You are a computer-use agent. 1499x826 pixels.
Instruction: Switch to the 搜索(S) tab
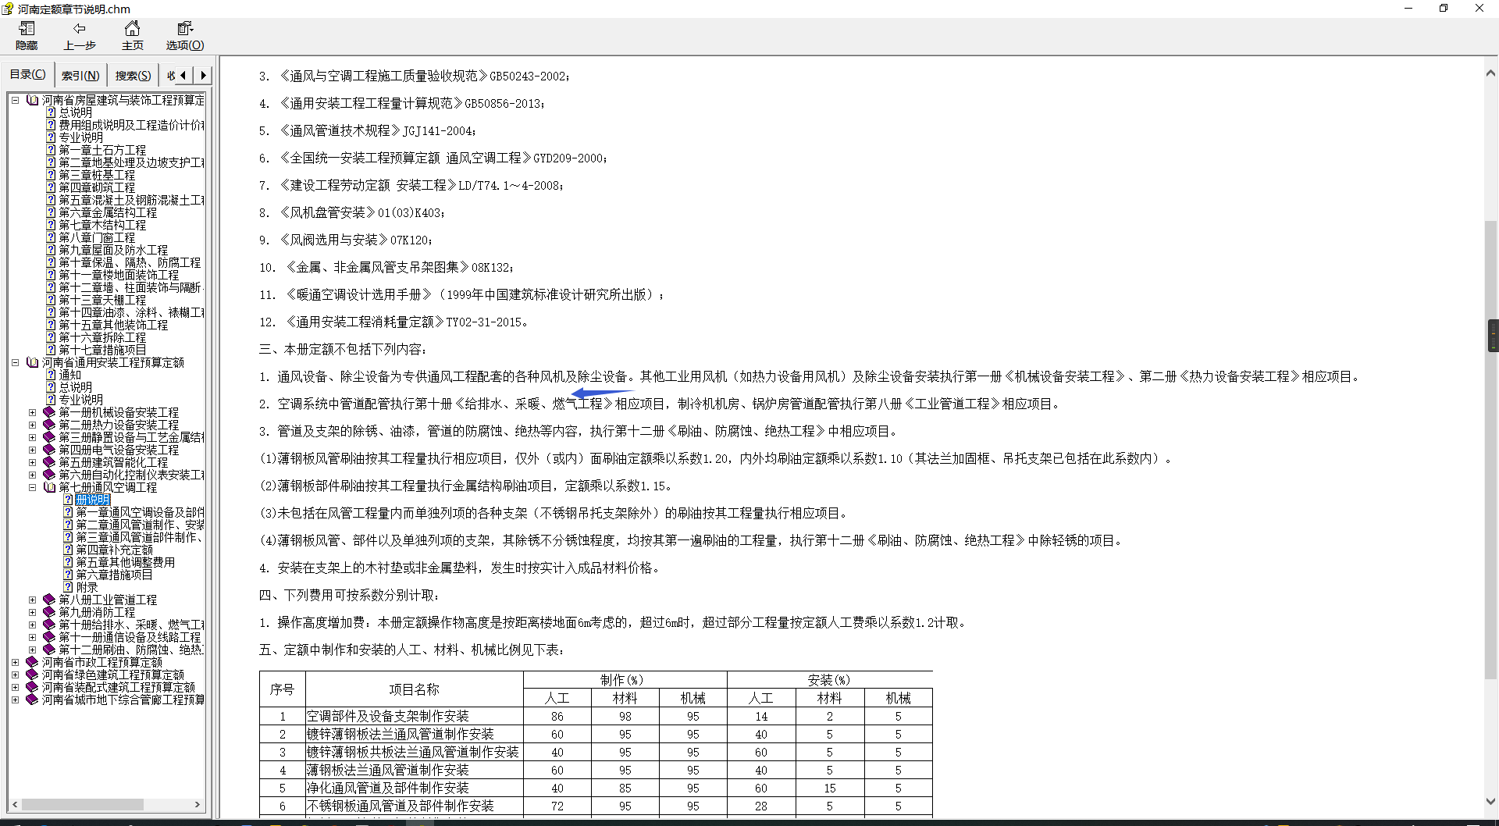click(x=133, y=76)
